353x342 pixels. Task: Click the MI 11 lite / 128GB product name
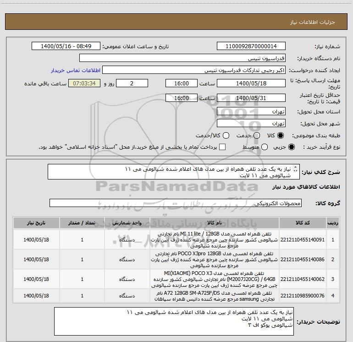point(215,240)
